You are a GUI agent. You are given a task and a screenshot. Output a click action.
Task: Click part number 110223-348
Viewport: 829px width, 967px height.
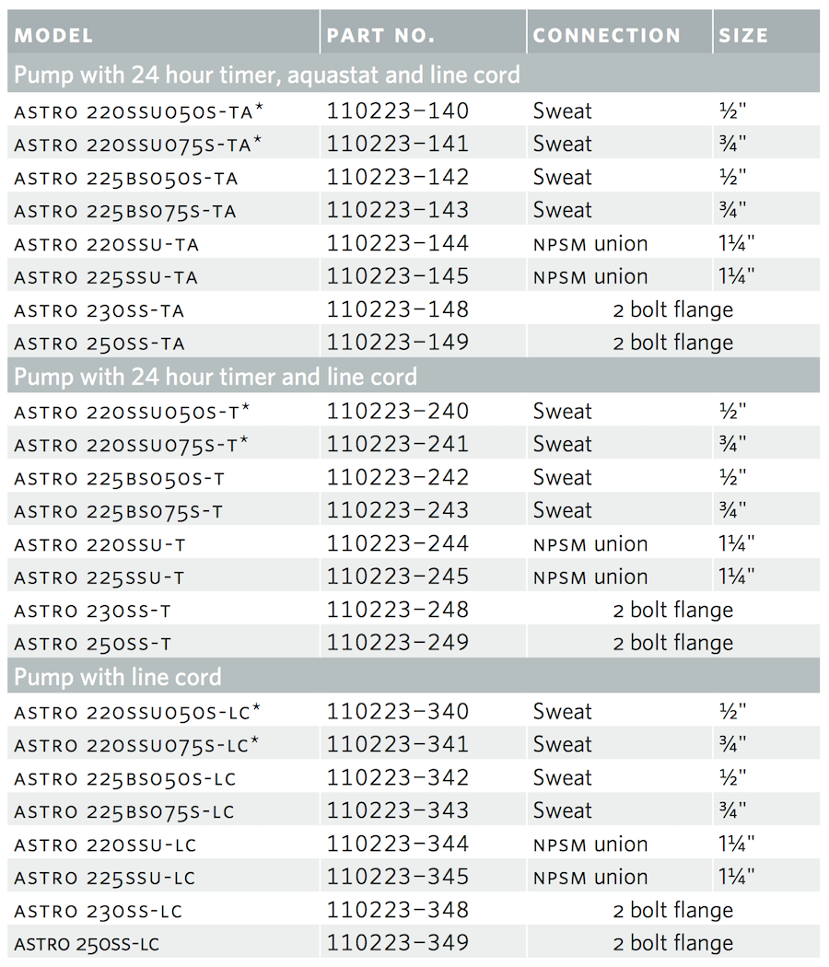398,910
